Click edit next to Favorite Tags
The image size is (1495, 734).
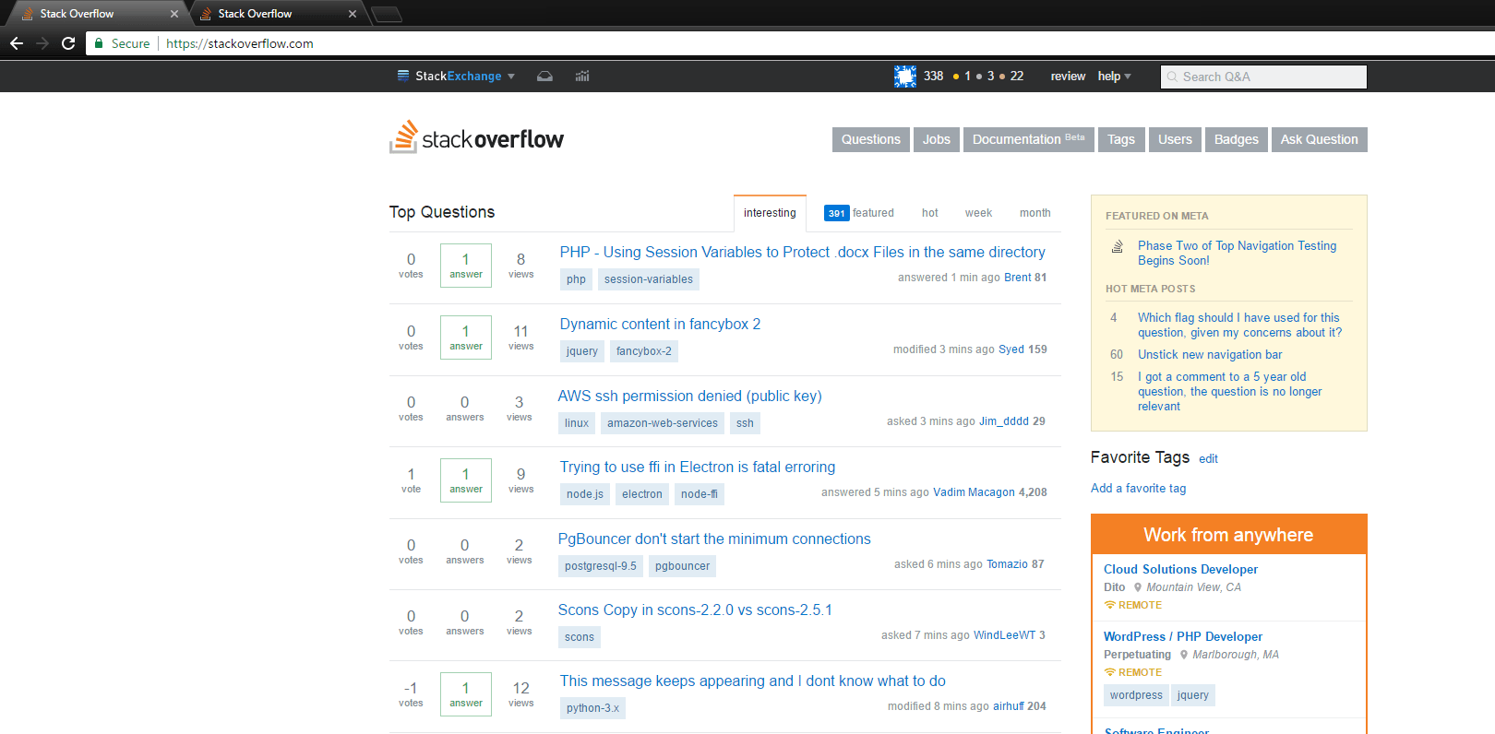pyautogui.click(x=1208, y=459)
